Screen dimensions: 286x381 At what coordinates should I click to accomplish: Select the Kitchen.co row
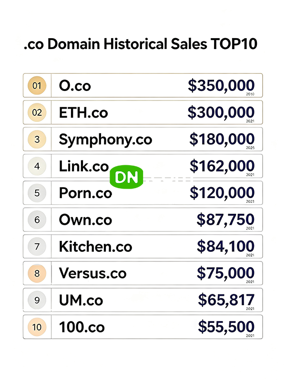pos(143,246)
